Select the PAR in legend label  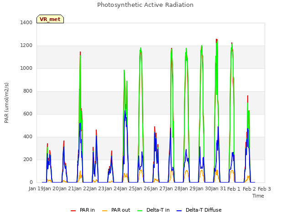coord(87,210)
